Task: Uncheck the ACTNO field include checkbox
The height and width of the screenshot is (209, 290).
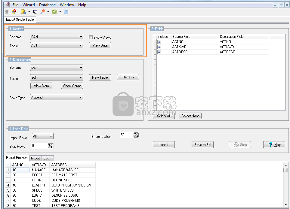Action: pyautogui.click(x=159, y=42)
